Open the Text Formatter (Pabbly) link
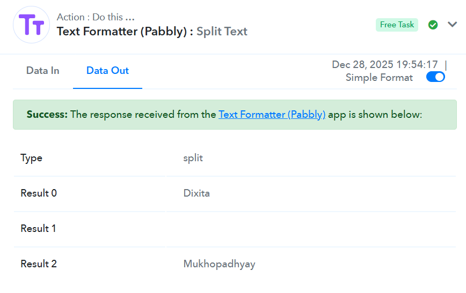 (272, 115)
